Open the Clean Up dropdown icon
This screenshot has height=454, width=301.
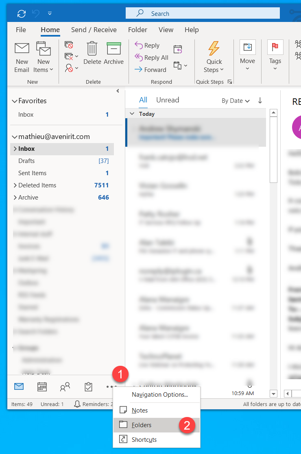pyautogui.click(x=71, y=56)
